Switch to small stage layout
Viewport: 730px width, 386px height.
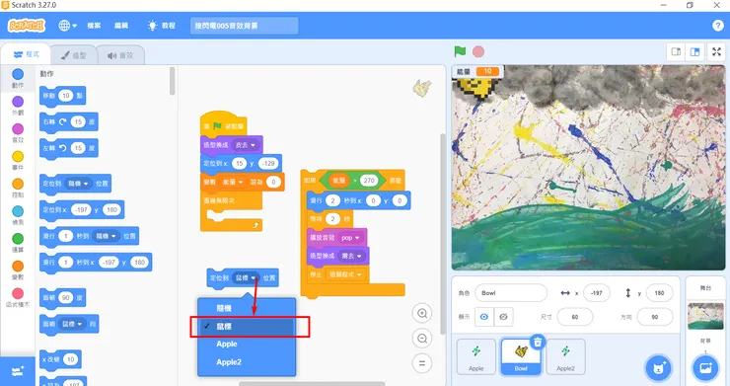click(x=676, y=51)
